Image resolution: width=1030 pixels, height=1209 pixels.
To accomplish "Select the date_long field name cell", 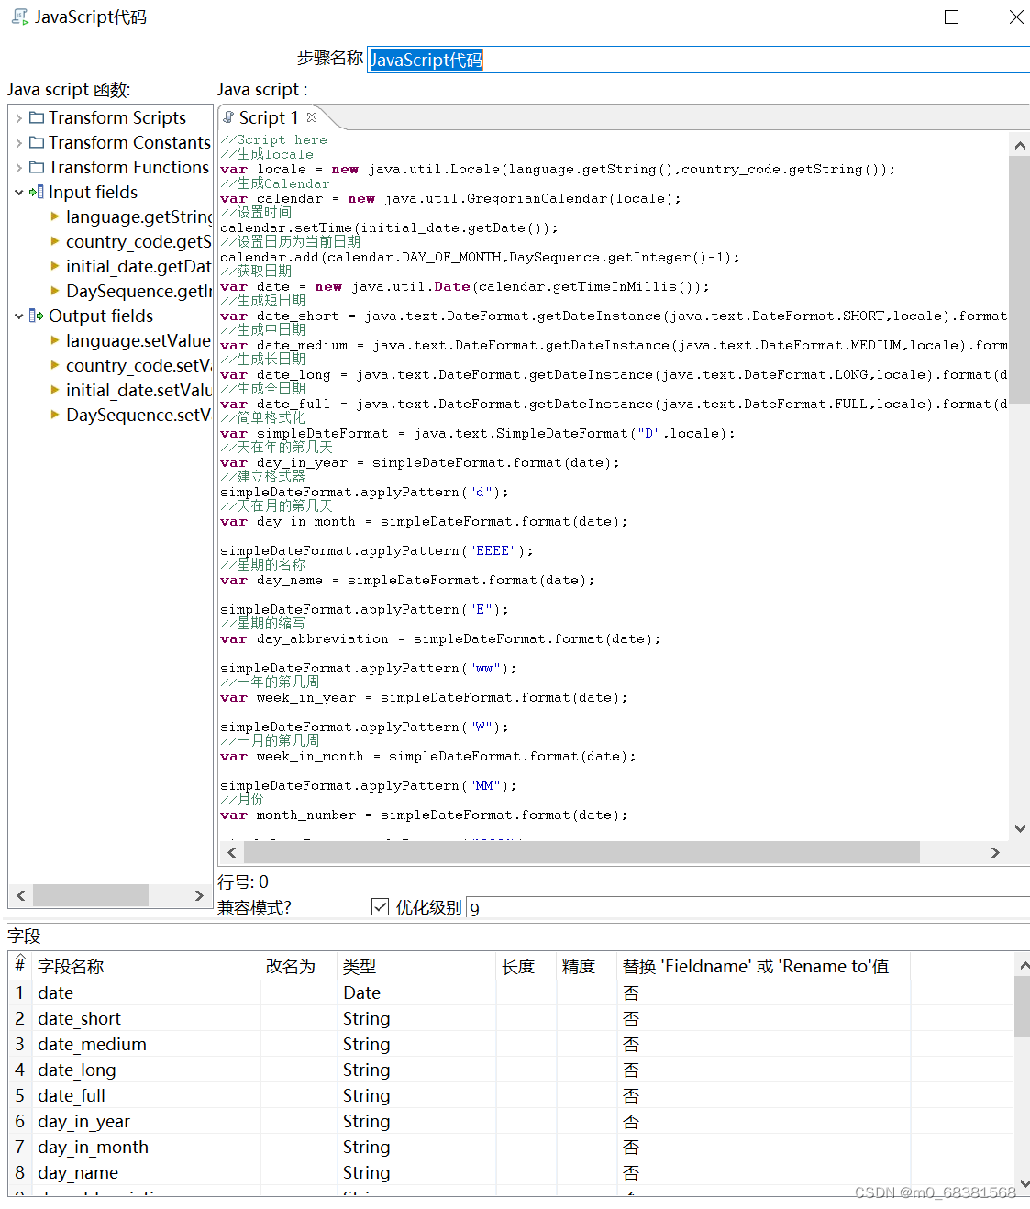I will [x=146, y=1070].
